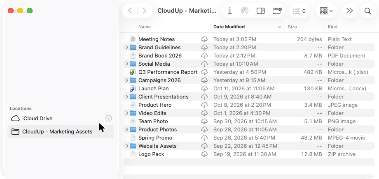Go forward with the right chevron button

(x=145, y=11)
